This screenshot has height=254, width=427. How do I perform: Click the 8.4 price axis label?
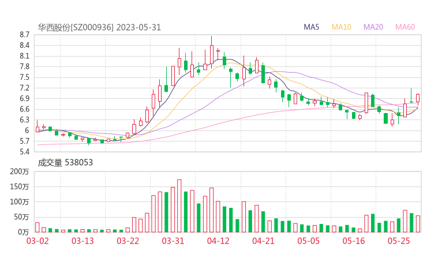[24, 45]
